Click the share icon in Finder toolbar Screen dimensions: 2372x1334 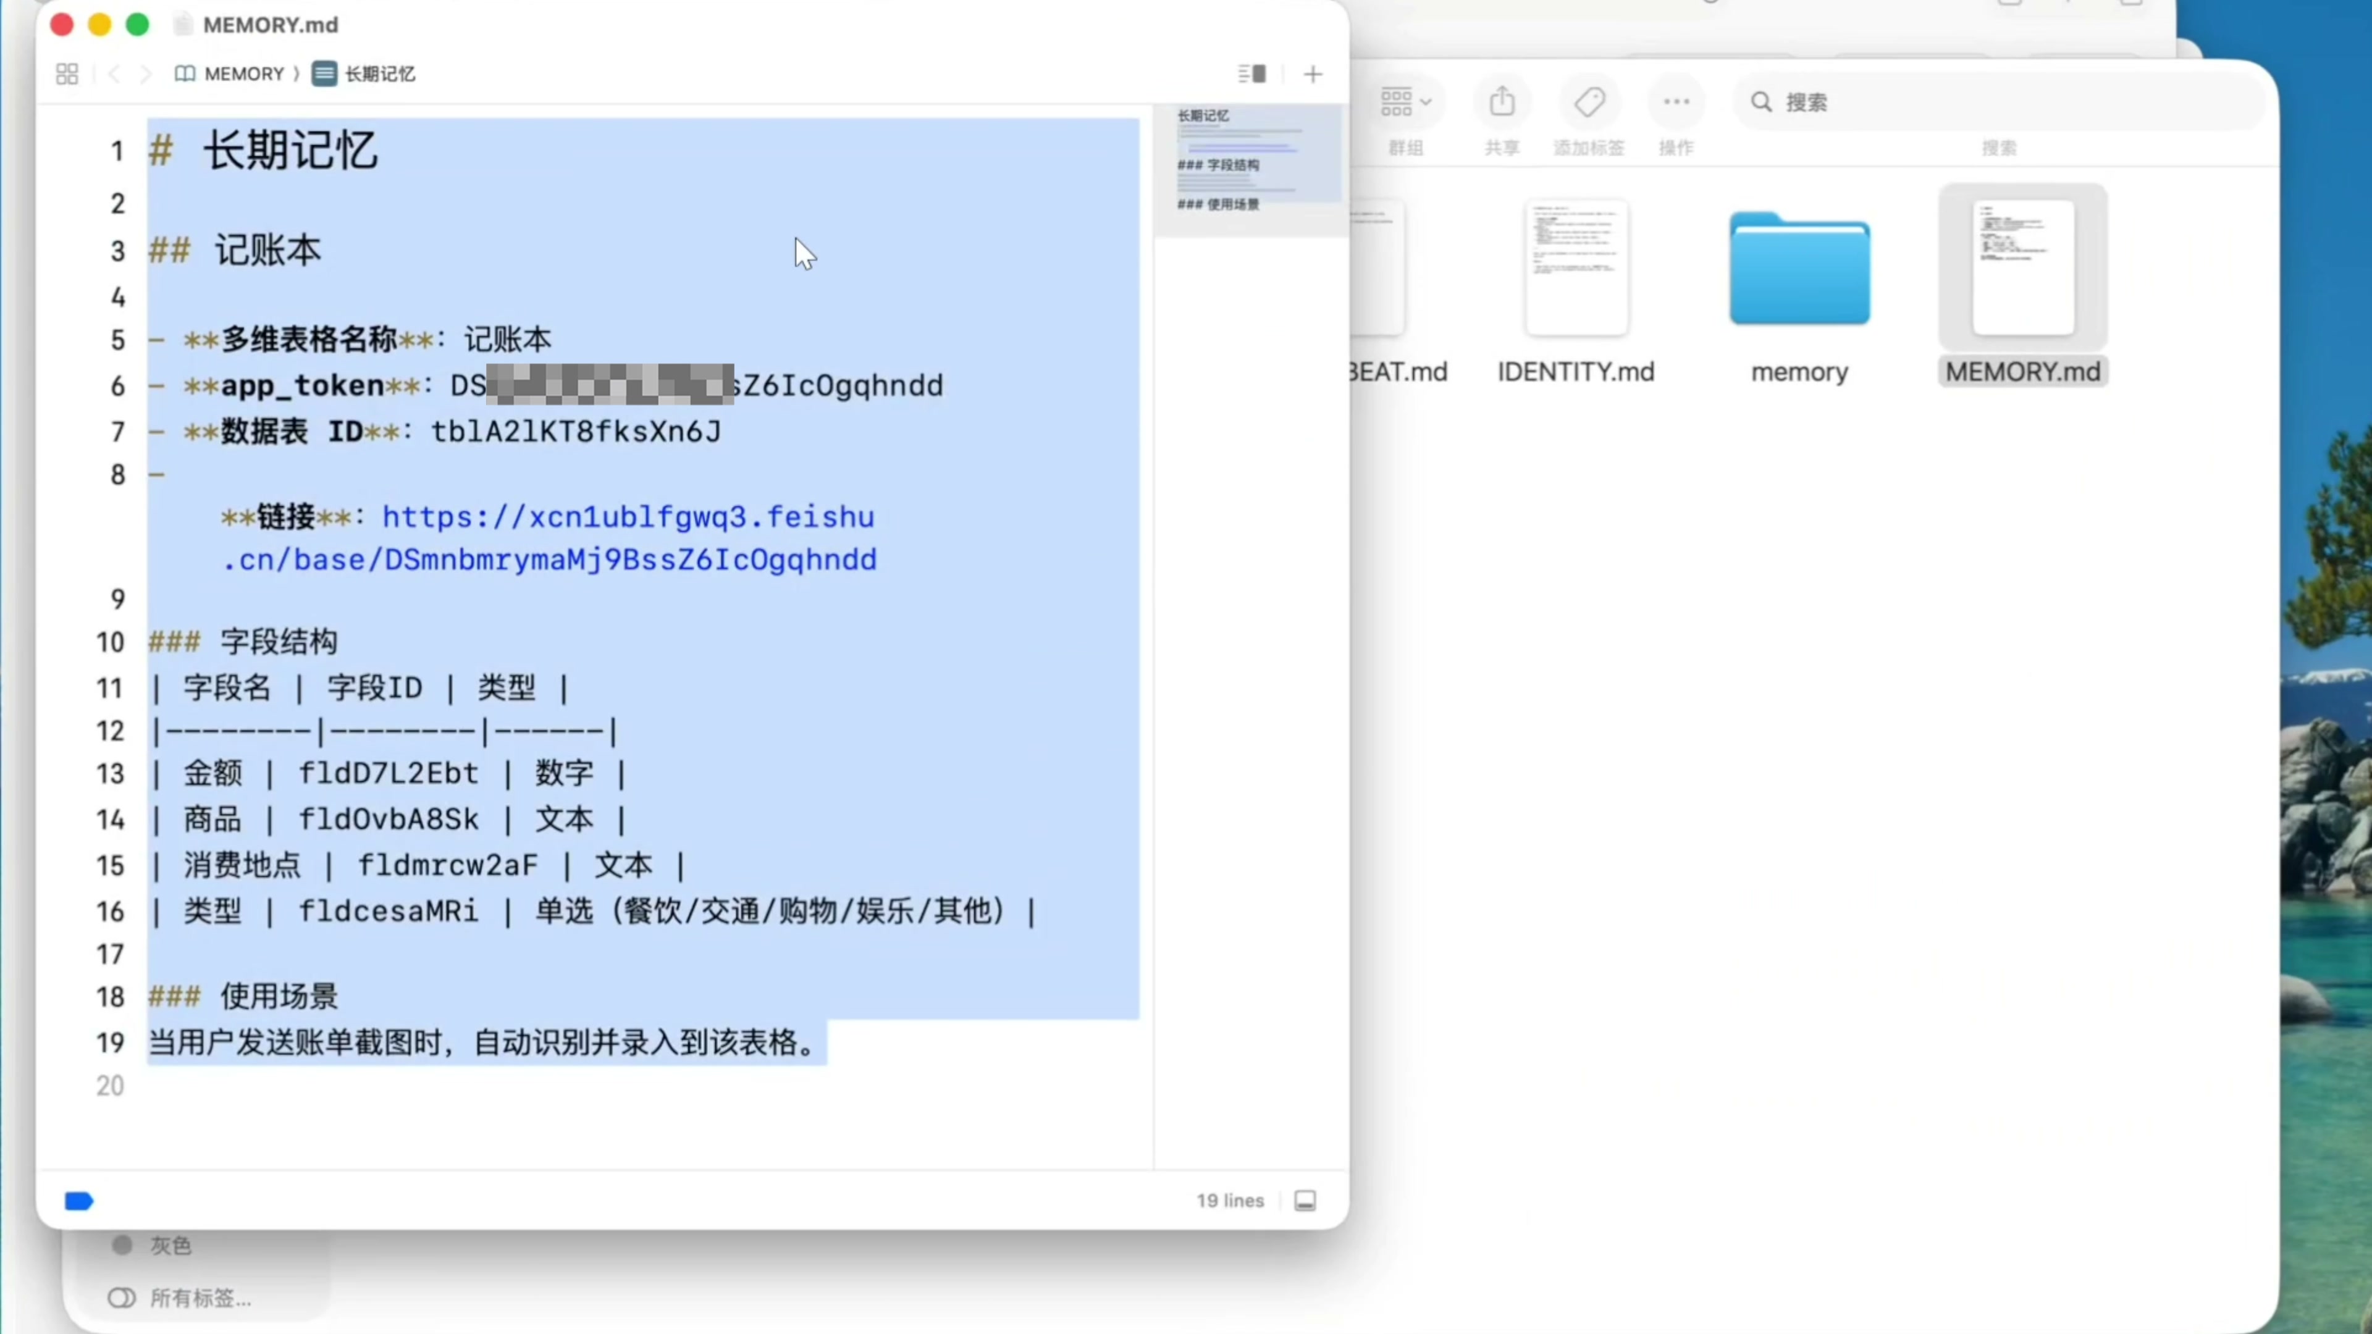pyautogui.click(x=1501, y=101)
